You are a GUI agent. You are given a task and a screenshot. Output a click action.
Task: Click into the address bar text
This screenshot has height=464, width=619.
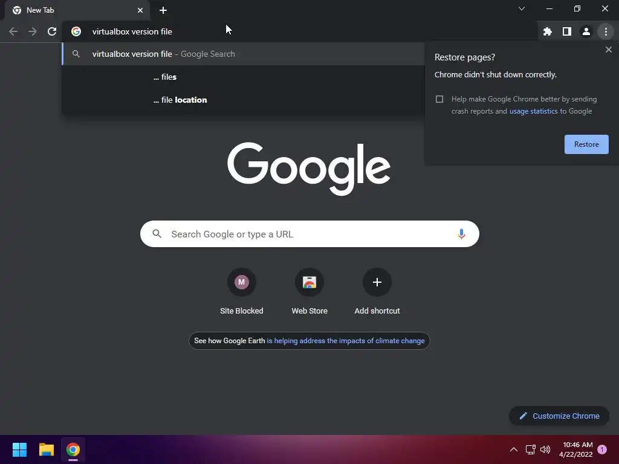coord(132,31)
